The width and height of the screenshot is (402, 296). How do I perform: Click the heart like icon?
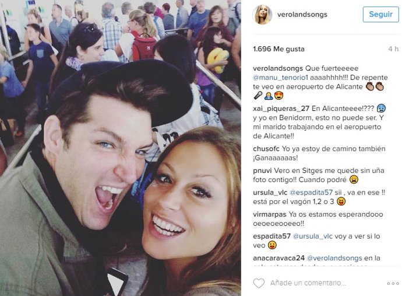click(259, 283)
